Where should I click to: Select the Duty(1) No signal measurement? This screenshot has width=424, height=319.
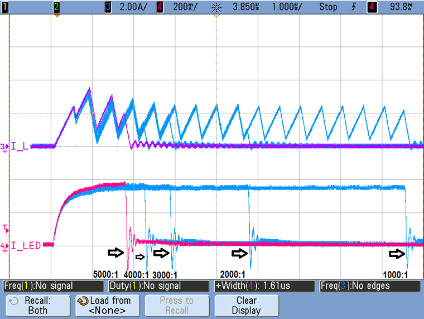click(x=159, y=286)
